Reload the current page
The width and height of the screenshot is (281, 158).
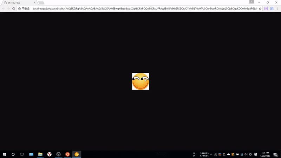14,8
